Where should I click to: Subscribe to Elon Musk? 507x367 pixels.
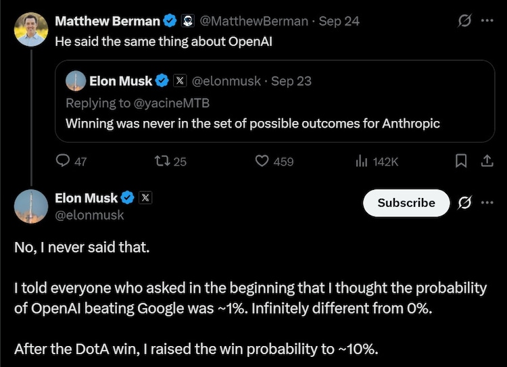406,203
